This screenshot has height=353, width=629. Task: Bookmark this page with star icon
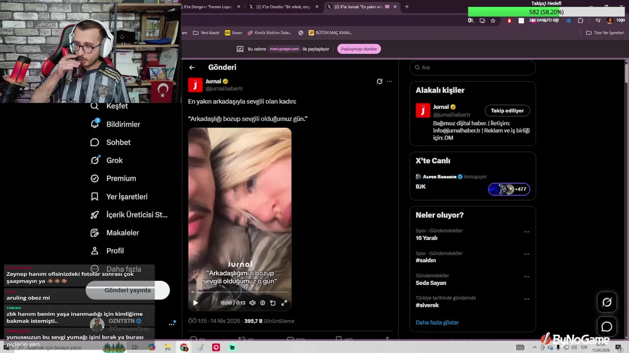(493, 21)
